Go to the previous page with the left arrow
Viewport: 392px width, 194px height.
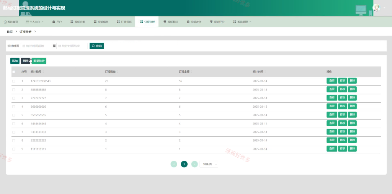tap(174, 164)
